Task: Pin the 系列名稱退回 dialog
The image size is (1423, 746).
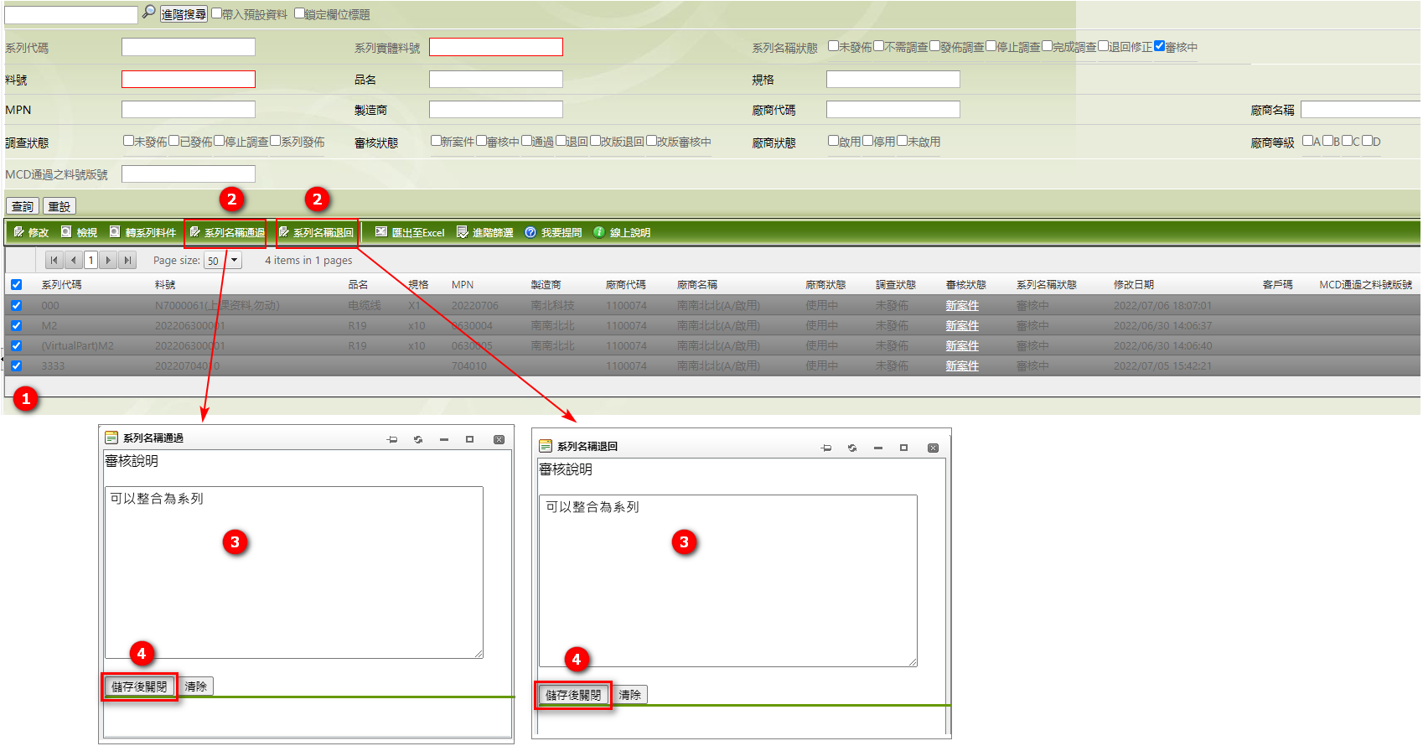Action: (x=826, y=448)
